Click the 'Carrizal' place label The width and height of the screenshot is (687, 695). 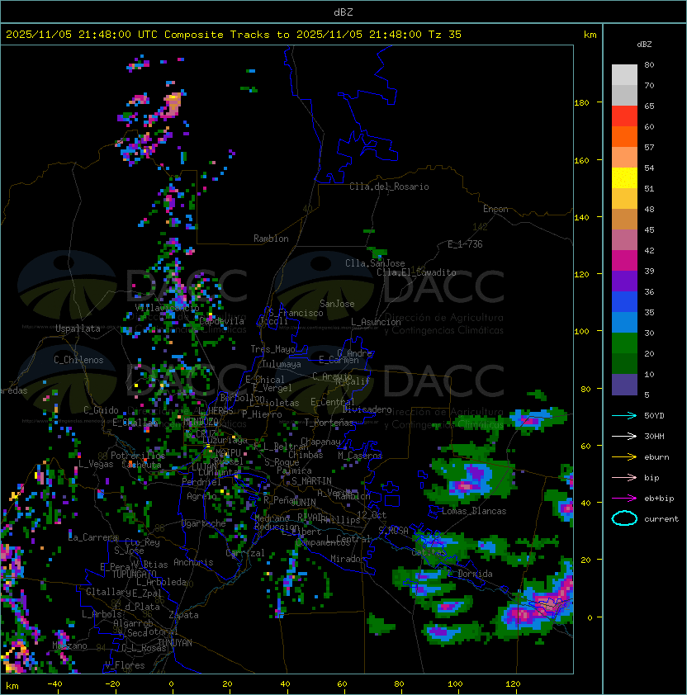point(245,553)
